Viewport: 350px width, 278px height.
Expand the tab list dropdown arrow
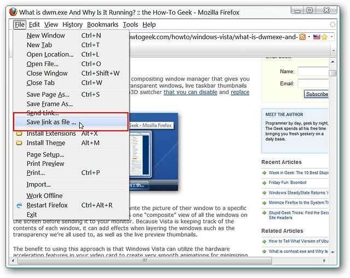pos(333,51)
